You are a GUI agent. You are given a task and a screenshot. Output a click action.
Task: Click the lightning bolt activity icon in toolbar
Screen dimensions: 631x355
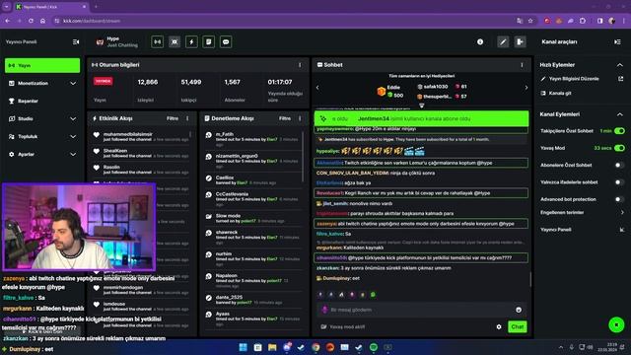(191, 41)
